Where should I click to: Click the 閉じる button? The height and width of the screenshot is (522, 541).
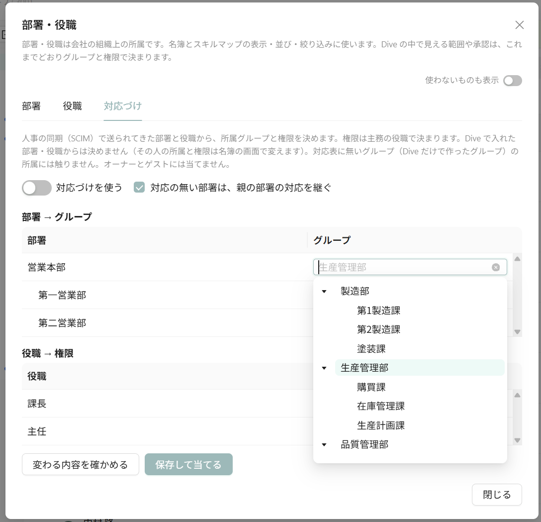[x=497, y=495]
